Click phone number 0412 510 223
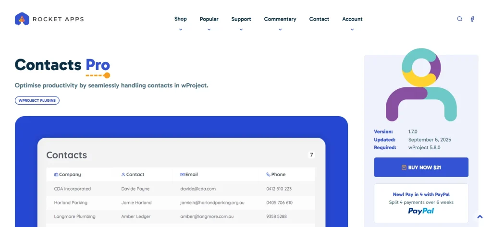The image size is (492, 227). 279,189
